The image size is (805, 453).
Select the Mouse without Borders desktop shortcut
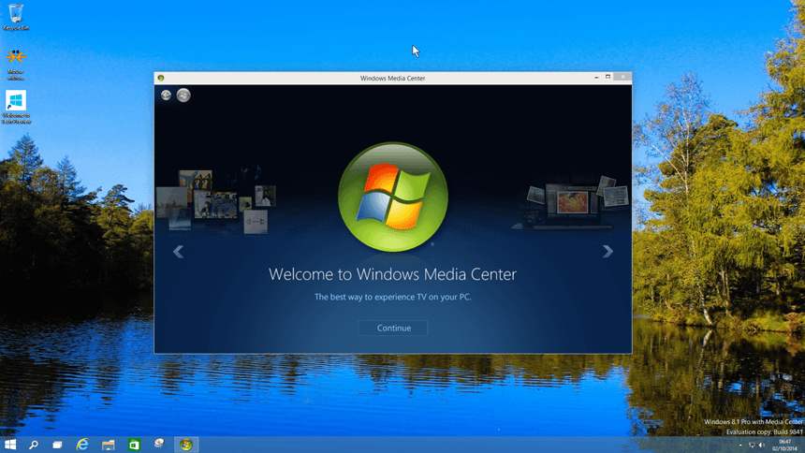(x=15, y=65)
